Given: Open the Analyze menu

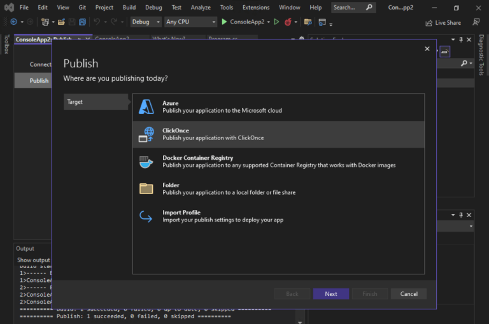Looking at the screenshot, I should point(201,8).
